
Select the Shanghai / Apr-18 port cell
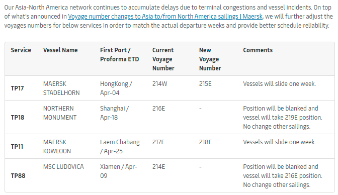point(114,113)
